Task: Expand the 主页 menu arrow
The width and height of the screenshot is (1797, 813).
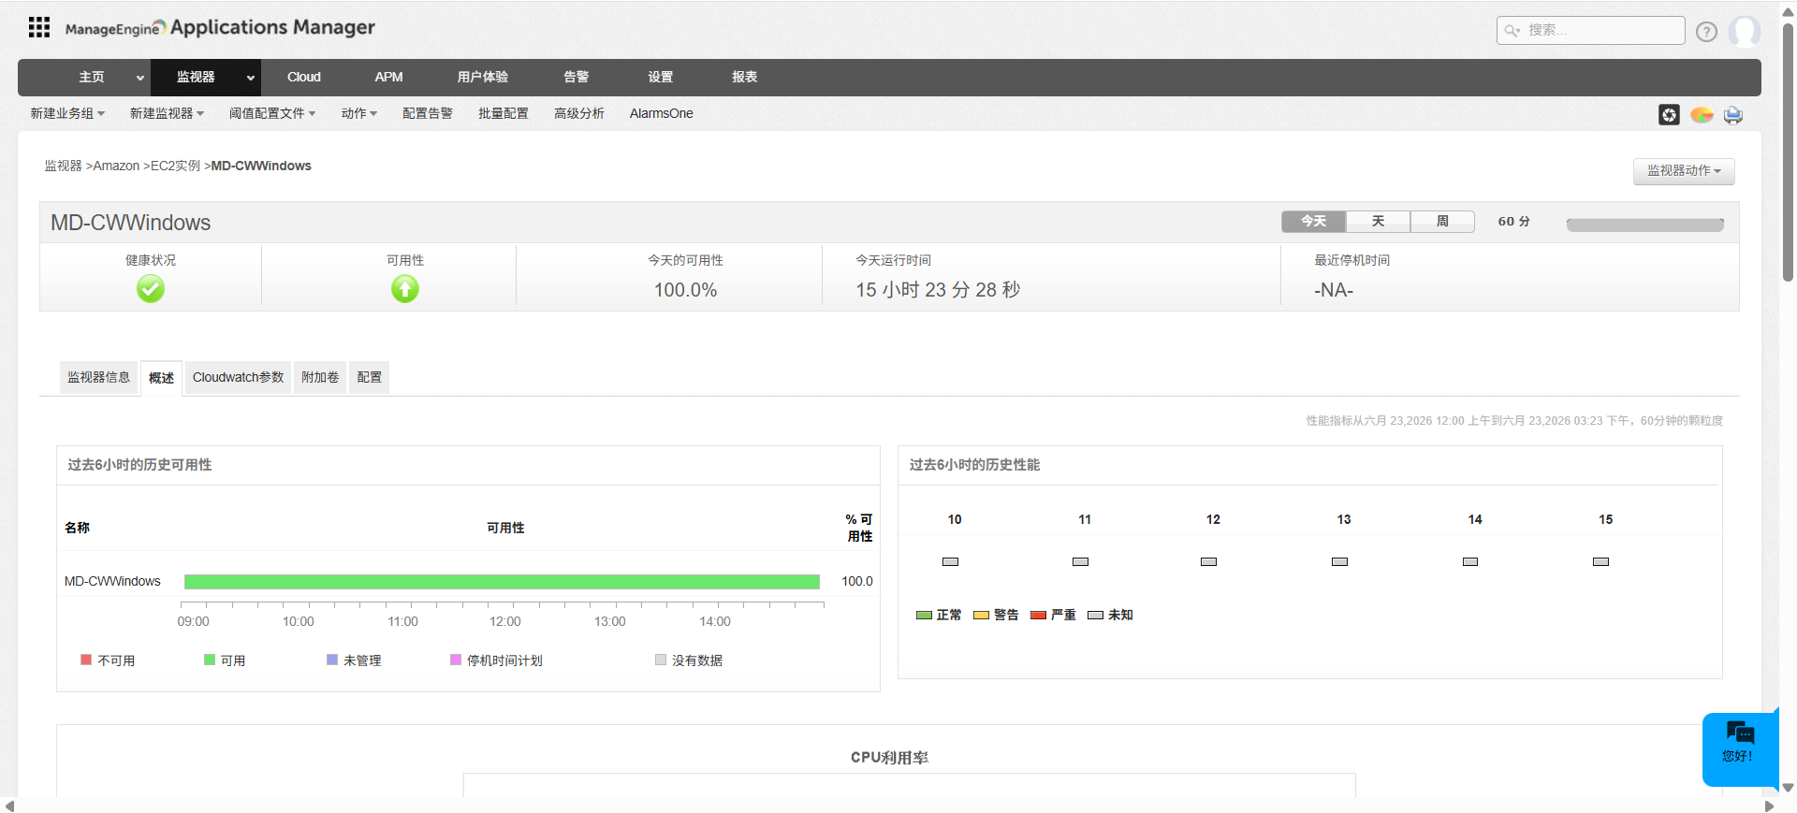Action: 140,78
